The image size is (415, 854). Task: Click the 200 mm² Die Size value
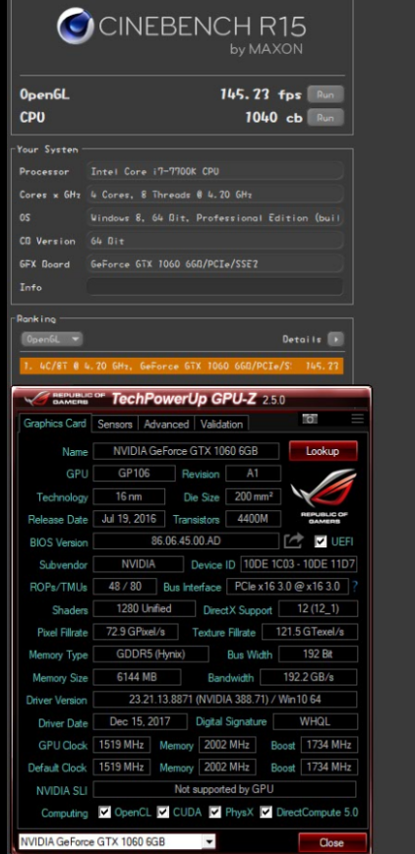[x=253, y=496]
